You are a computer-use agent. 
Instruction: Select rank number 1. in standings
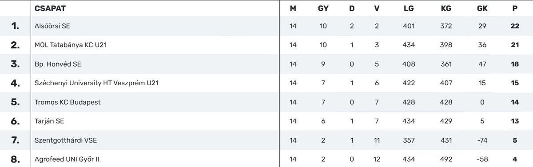[x=16, y=26]
